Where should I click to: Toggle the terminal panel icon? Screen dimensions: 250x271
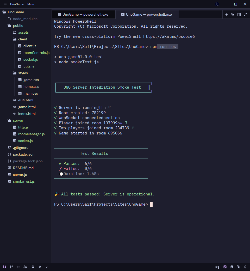pyautogui.click(x=225, y=267)
